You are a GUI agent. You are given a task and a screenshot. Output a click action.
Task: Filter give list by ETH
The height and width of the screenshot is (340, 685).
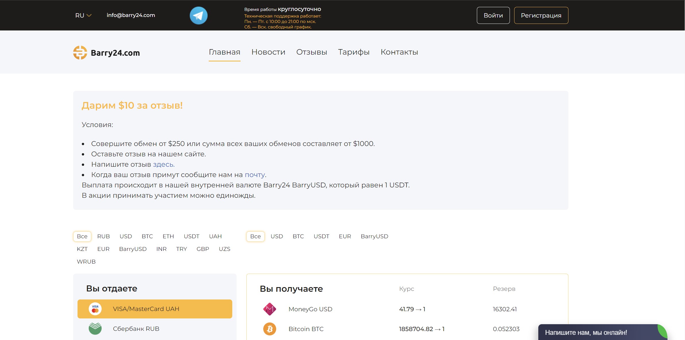pos(168,236)
